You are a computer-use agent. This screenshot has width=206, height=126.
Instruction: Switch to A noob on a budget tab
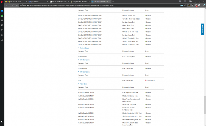click(x=59, y=2)
